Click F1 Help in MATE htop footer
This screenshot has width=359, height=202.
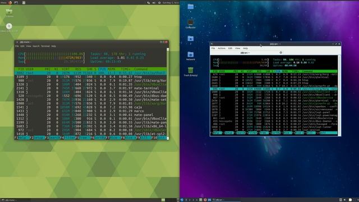[22, 137]
